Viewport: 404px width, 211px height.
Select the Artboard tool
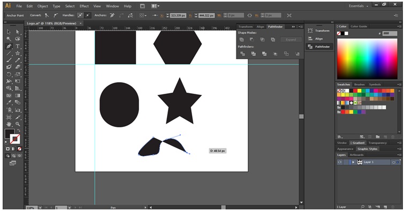pyautogui.click(x=9, y=117)
